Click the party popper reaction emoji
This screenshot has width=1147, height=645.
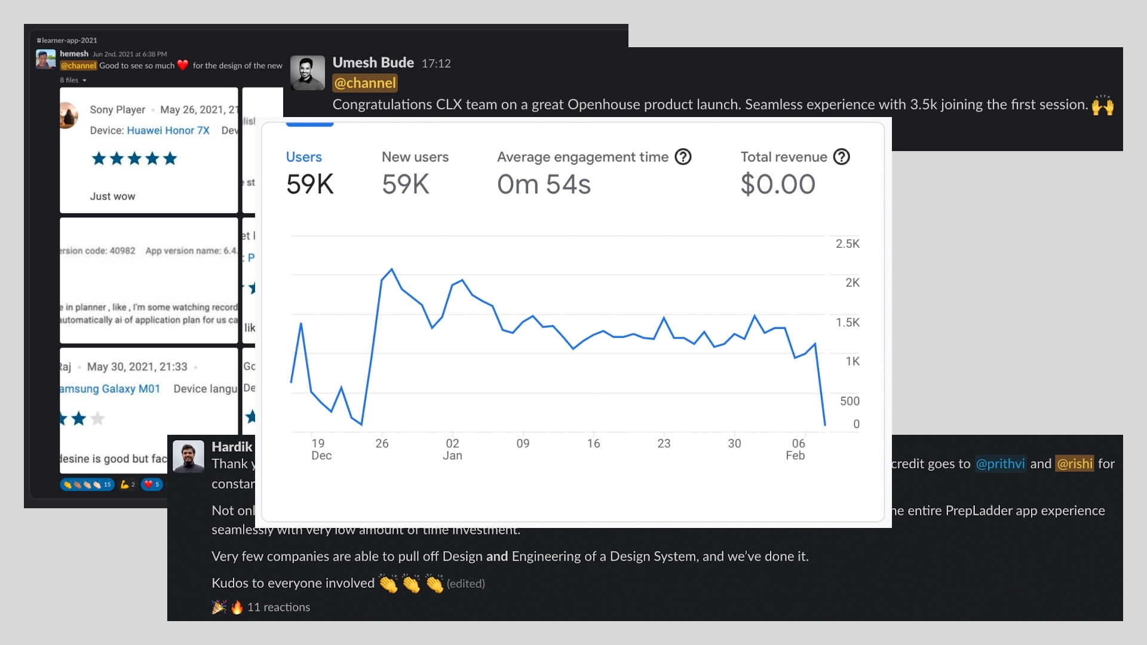click(219, 607)
